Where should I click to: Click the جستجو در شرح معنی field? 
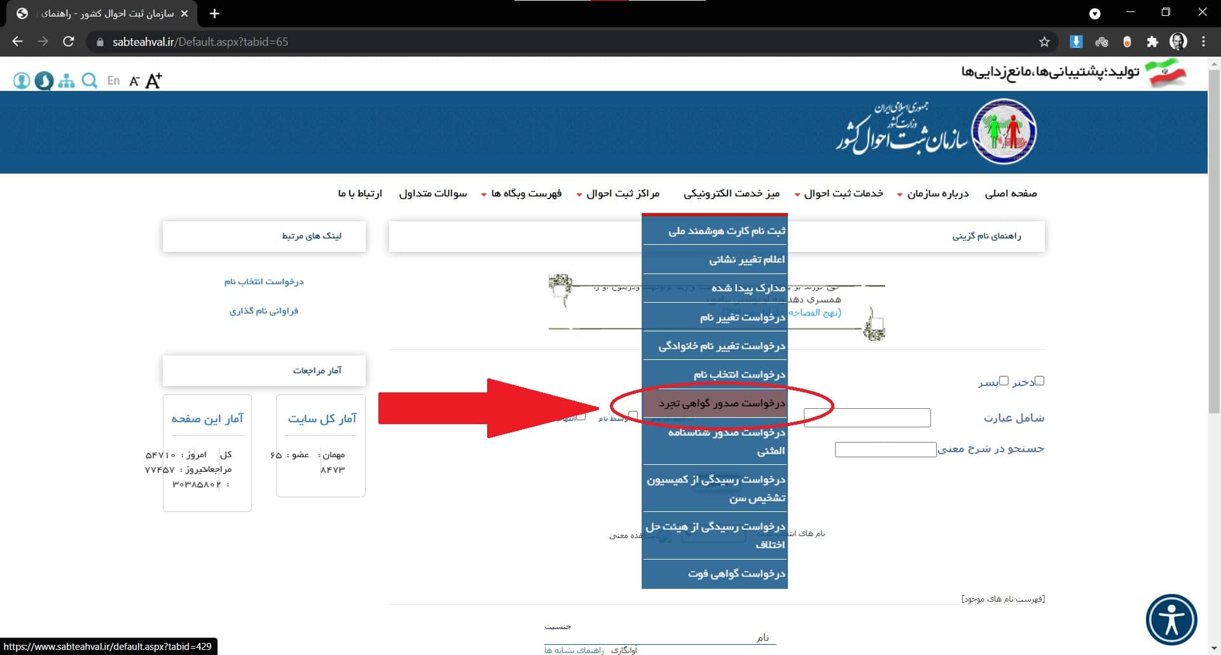pyautogui.click(x=885, y=450)
